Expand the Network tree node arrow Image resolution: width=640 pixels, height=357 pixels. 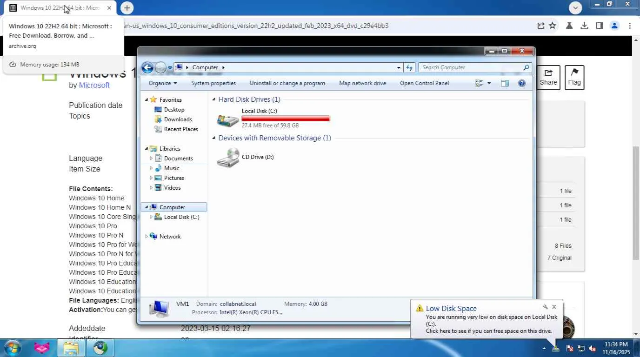point(147,237)
